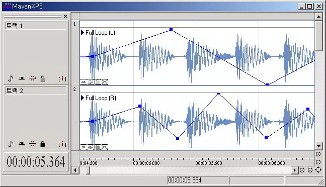The width and height of the screenshot is (326, 187).
Task: Expand the Full Loop (L) clip triangle
Action: 83,32
